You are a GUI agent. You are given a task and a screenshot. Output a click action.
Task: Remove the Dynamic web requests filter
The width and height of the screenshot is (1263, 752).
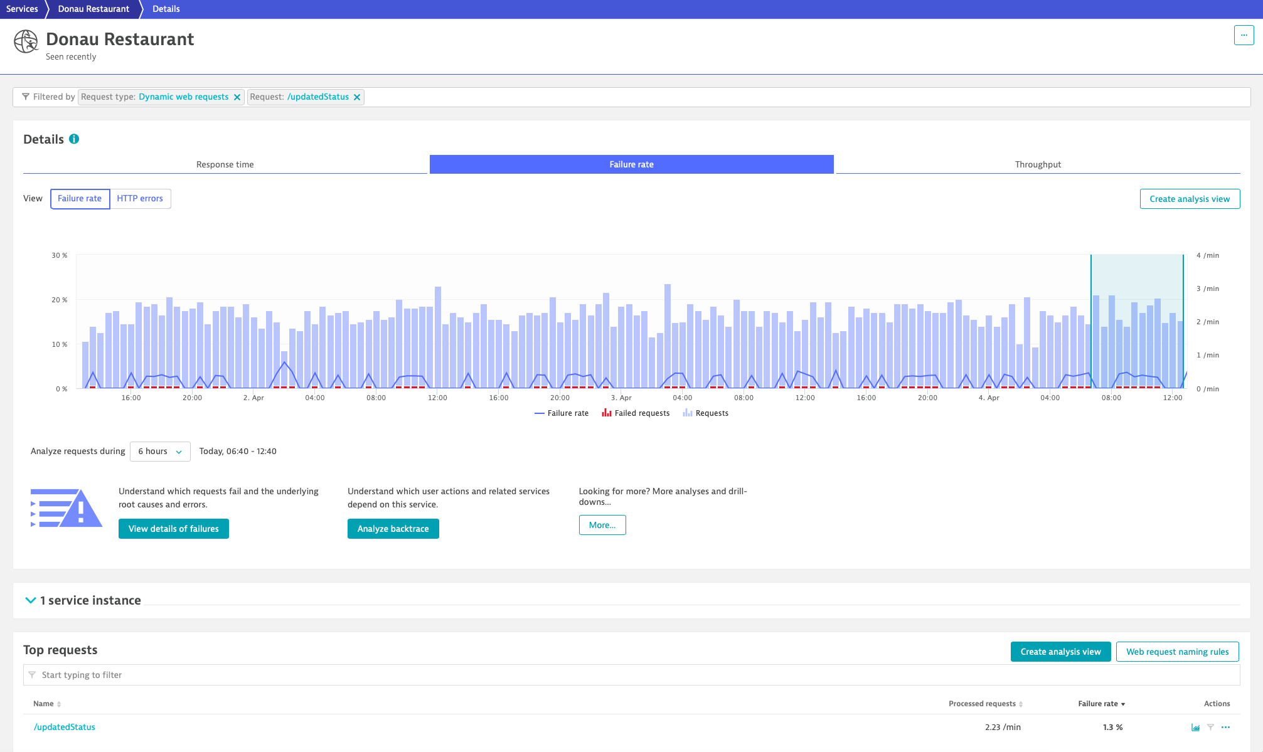pos(237,97)
